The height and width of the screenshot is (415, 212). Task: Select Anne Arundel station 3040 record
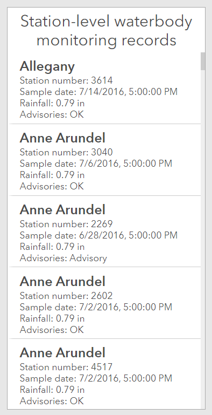(105, 160)
